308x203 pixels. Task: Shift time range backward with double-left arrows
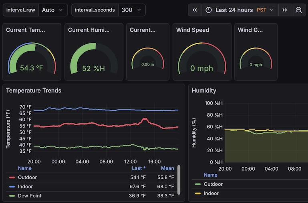tap(195, 10)
